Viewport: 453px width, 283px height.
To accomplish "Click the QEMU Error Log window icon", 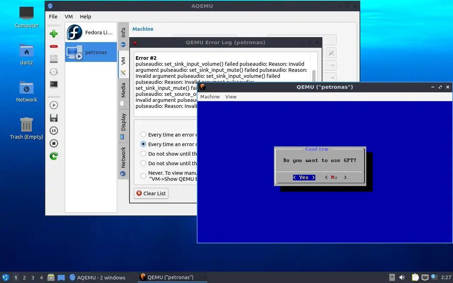I will click(134, 42).
